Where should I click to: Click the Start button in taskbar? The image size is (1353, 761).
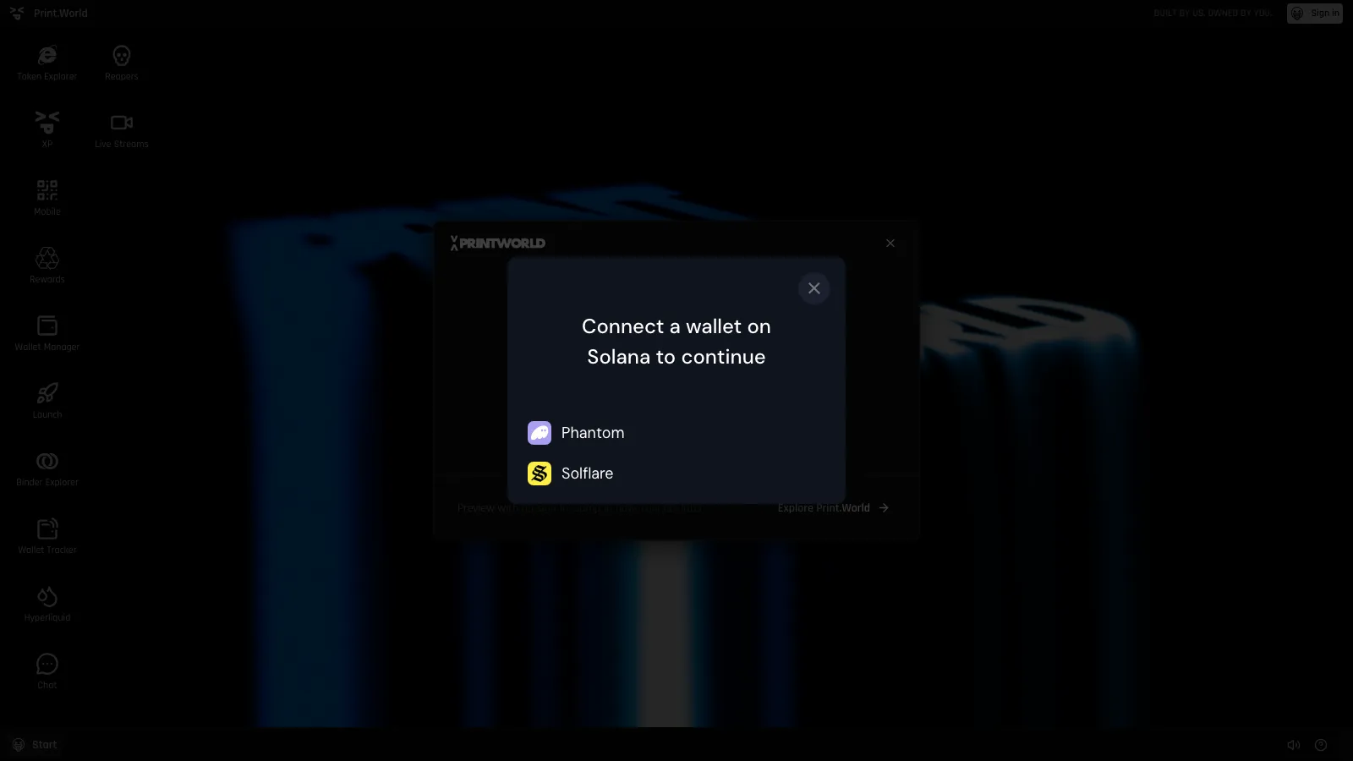[35, 745]
